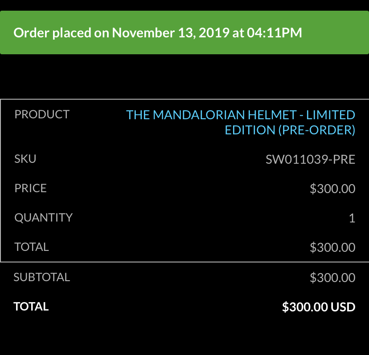The height and width of the screenshot is (355, 369).
Task: Click the 'November 13, 2019' date text
Action: pos(171,32)
